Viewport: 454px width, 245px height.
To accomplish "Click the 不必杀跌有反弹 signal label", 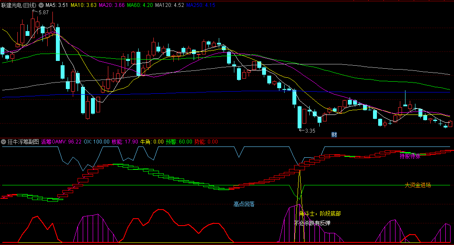I will [312, 223].
